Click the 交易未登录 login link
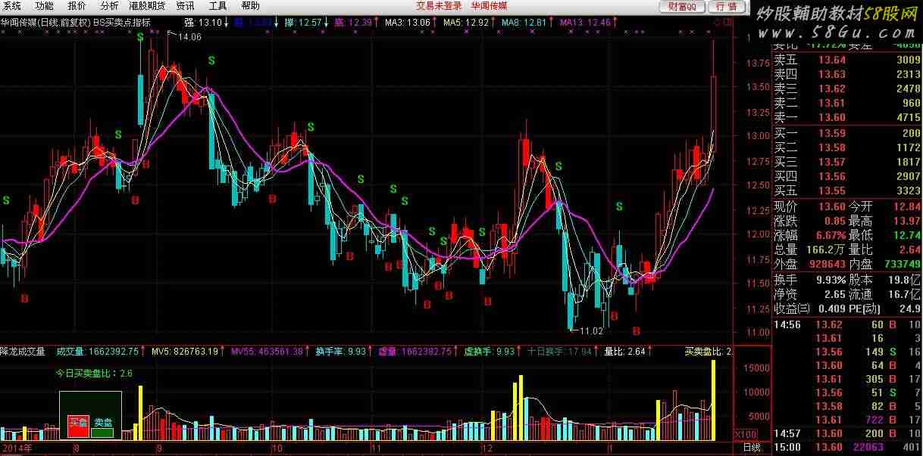Screen dimensions: 923x456 [439, 5]
